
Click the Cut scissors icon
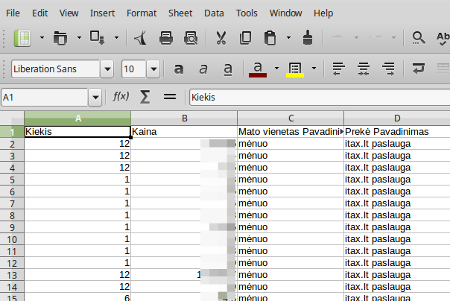[x=221, y=37]
